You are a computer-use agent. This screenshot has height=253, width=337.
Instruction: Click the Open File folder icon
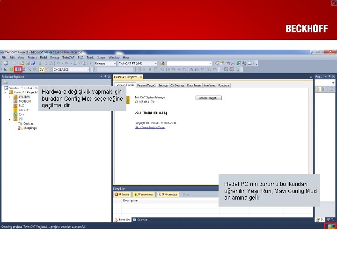(x=22, y=63)
